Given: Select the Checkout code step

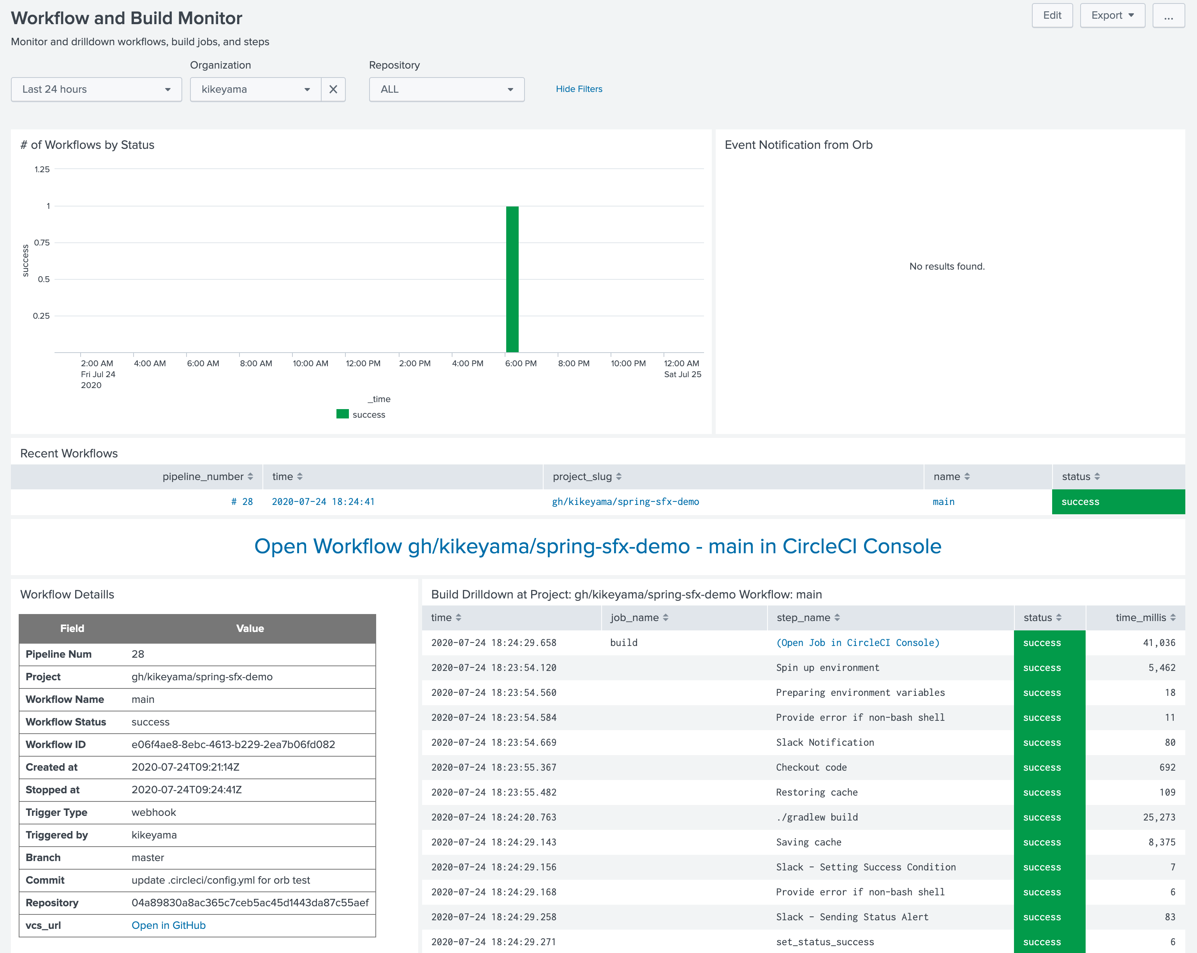Looking at the screenshot, I should click(x=811, y=768).
